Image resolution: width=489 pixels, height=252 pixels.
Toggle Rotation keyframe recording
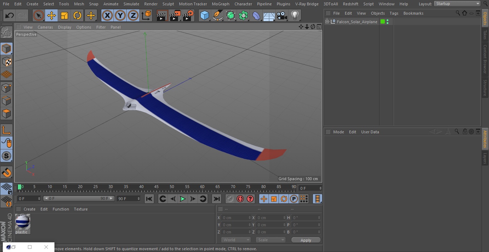tap(284, 199)
